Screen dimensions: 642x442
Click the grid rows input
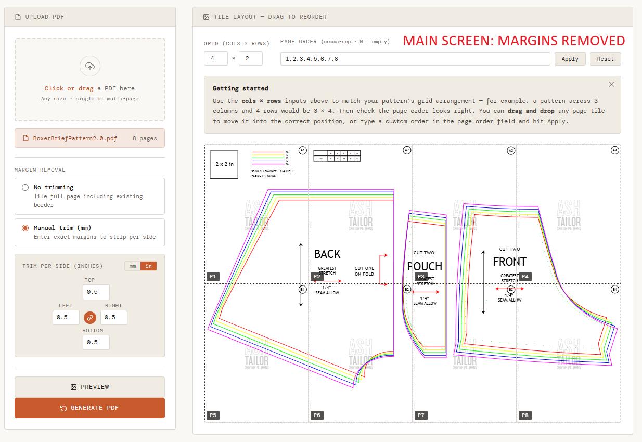[251, 58]
